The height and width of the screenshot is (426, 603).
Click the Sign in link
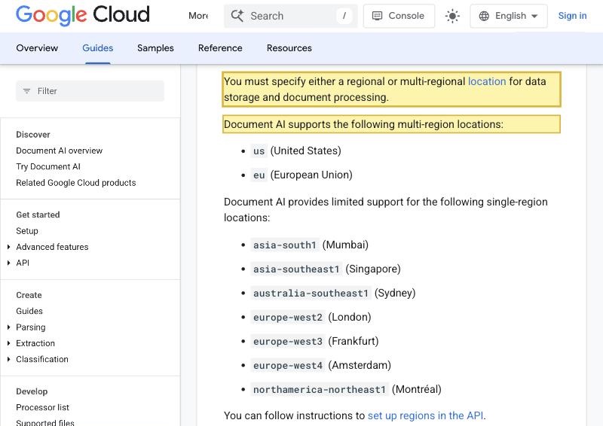click(x=572, y=16)
